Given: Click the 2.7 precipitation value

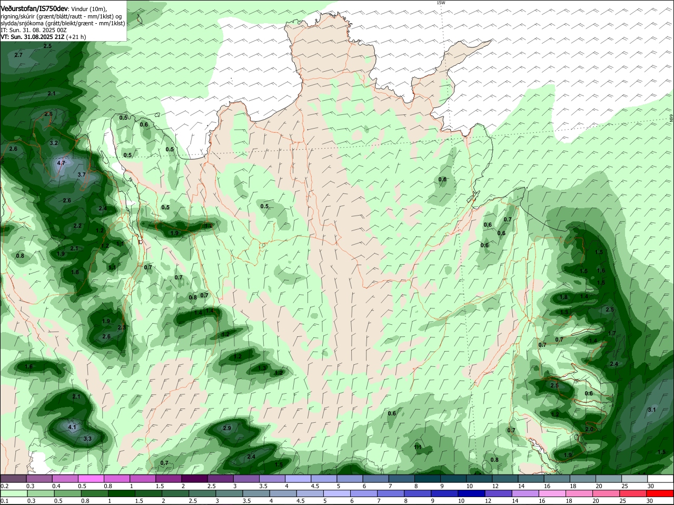Looking at the screenshot, I should [18, 55].
